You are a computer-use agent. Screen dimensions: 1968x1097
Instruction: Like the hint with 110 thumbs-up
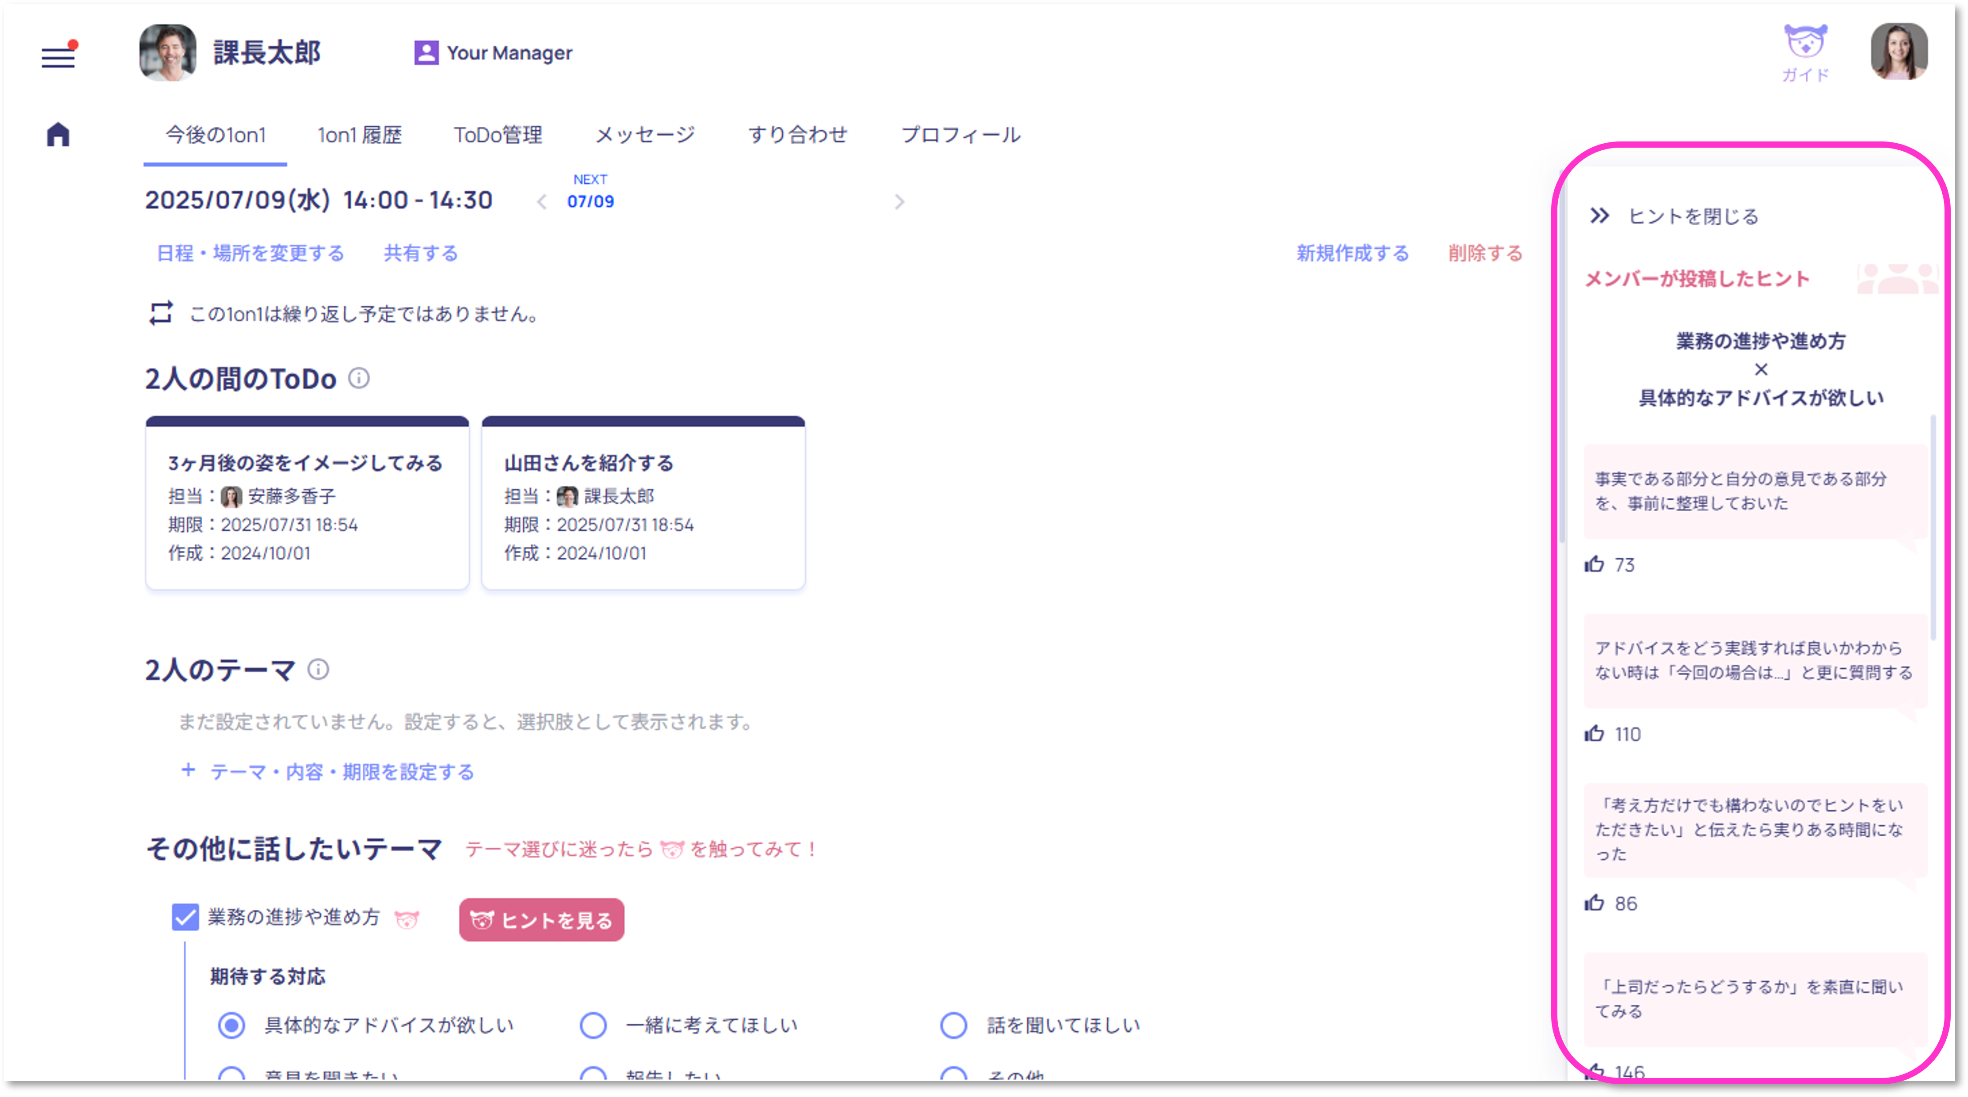(1595, 733)
